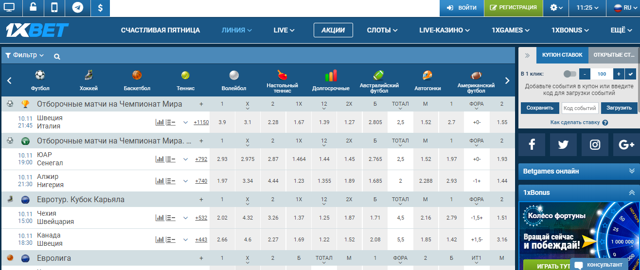Open Фильтр dropdown

tap(24, 55)
